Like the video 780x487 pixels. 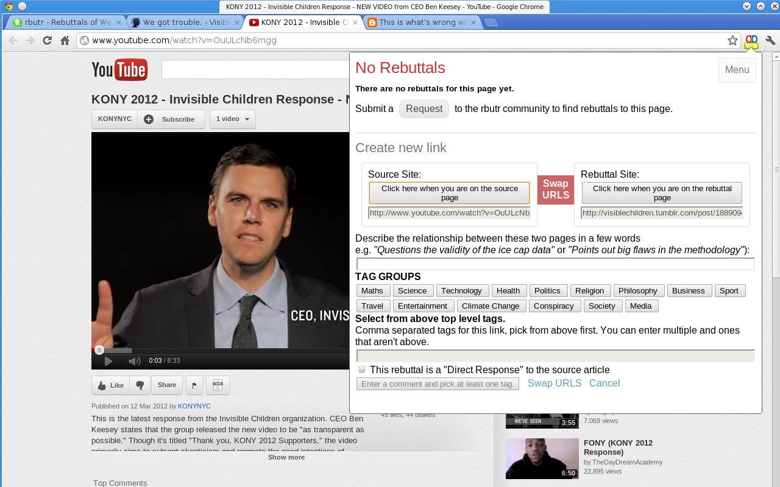(110, 385)
